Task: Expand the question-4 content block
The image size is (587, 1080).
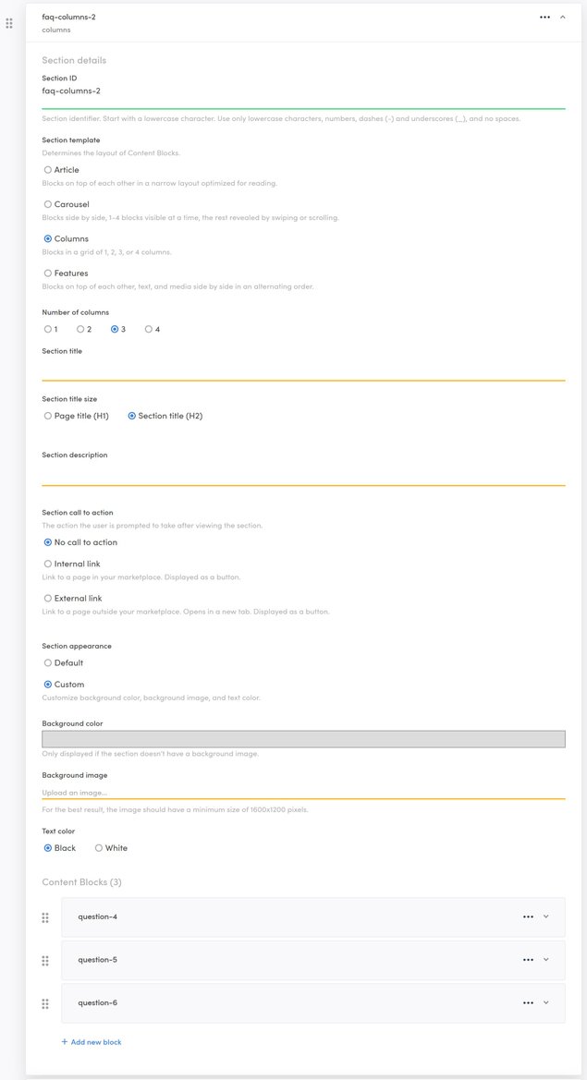Action: 546,917
